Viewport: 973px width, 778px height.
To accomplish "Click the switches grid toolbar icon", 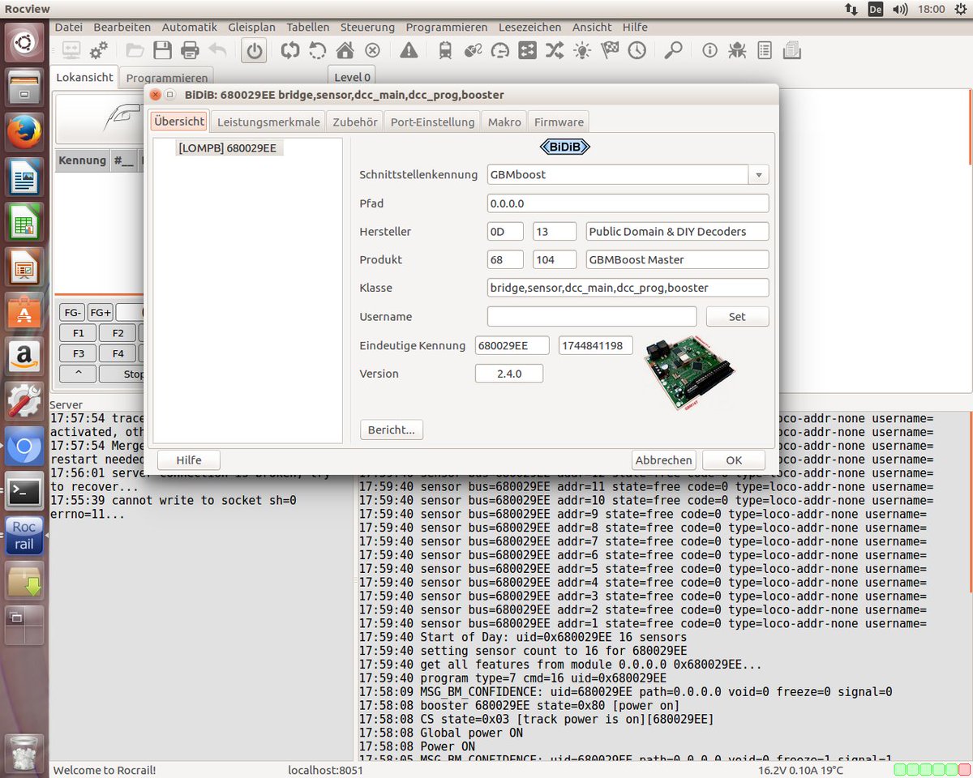I will pyautogui.click(x=527, y=51).
